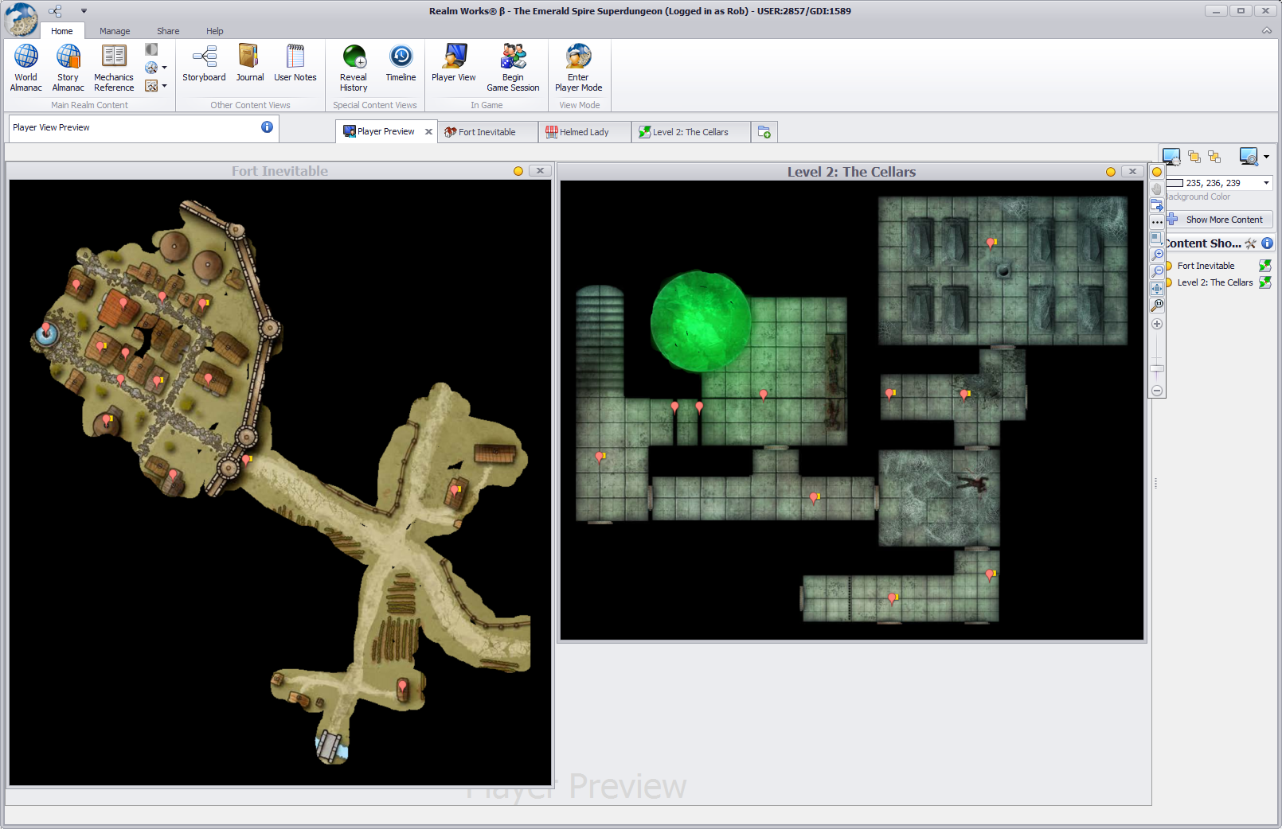Image resolution: width=1282 pixels, height=829 pixels.
Task: Click the fit-to-window arrows icon on map toolbar
Action: coord(1157,288)
